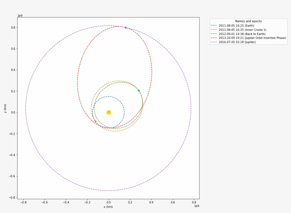Screen dimensions: 291x213
Task: Click the yellow Sun marker at the center
Action: pos(109,112)
